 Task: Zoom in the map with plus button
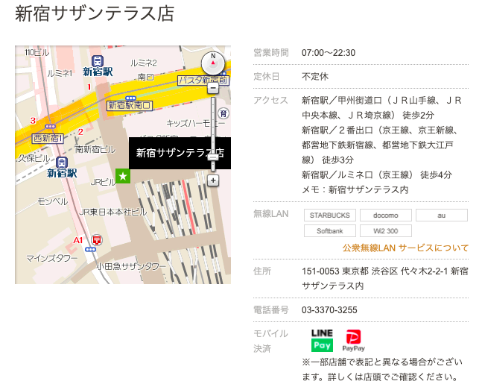coord(213,180)
